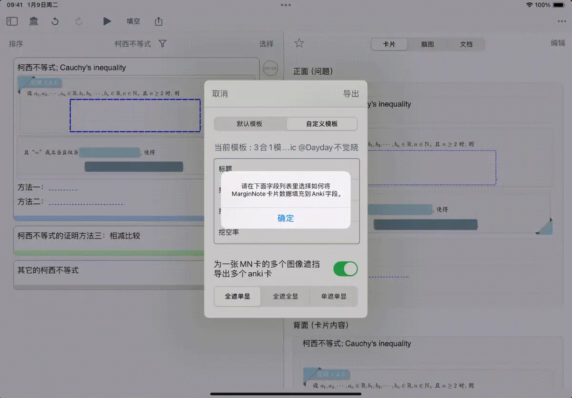Image resolution: width=572 pixels, height=398 pixels.
Task: Choose 单遮单显 occlusion mode
Action: coord(334,296)
